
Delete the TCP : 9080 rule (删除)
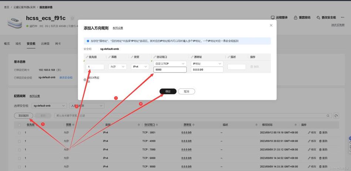point(323,167)
